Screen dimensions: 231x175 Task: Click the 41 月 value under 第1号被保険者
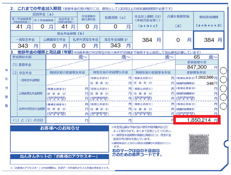22,27
